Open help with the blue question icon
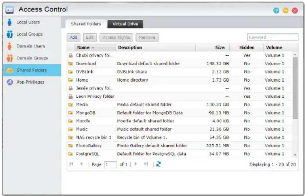Viewport: 305px width, 196px height. tap(276, 10)
